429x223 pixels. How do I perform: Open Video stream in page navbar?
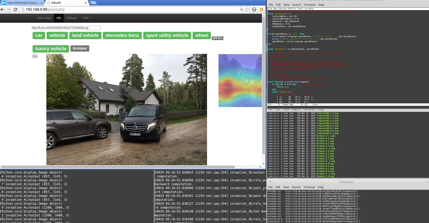(x=44, y=18)
